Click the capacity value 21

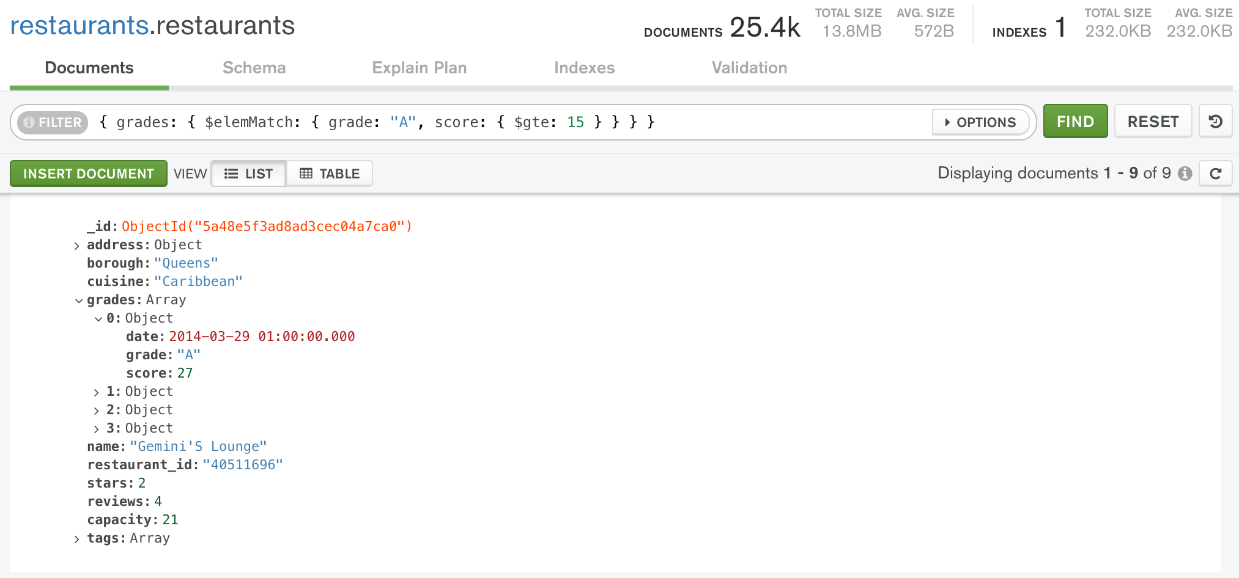click(170, 520)
